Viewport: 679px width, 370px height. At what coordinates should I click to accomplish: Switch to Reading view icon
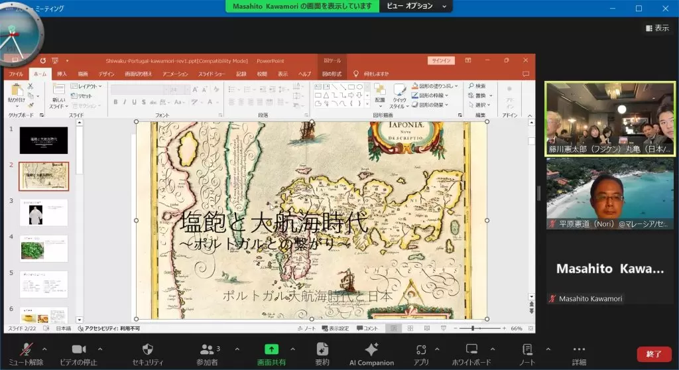pos(427,328)
